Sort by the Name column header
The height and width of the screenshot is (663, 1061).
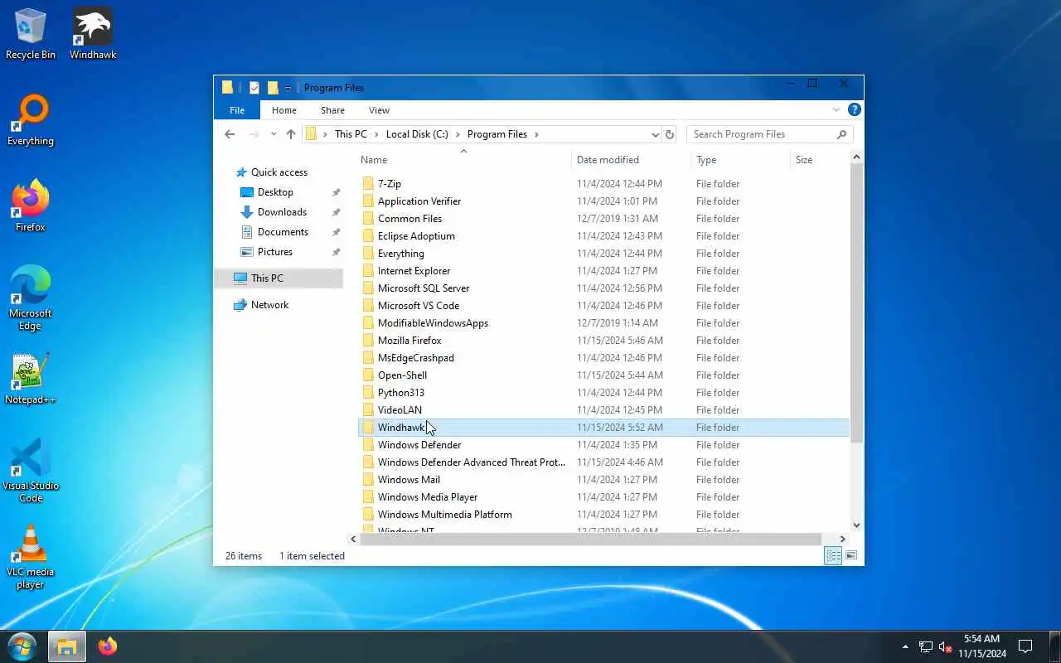click(x=464, y=160)
